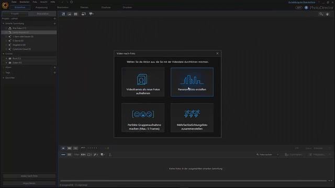
Task: Close the Video-nach-Foto dialog
Action: (217, 53)
